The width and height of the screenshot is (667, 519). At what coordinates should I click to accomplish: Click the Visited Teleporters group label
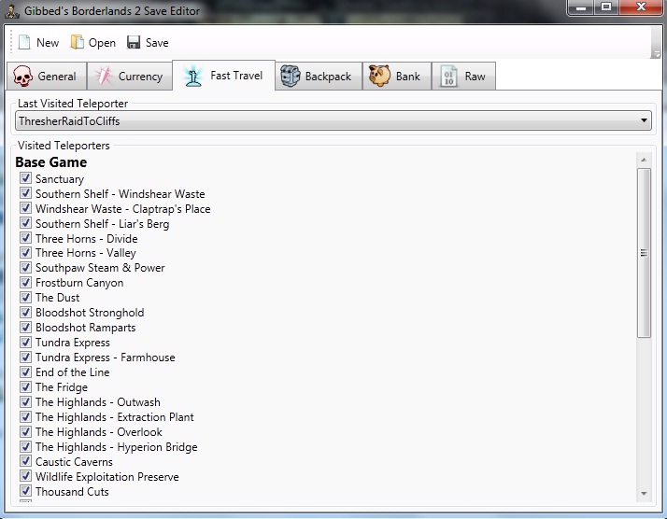coord(64,146)
